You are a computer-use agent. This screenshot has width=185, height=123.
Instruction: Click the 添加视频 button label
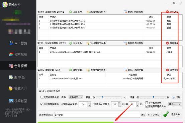click(x=77, y=12)
